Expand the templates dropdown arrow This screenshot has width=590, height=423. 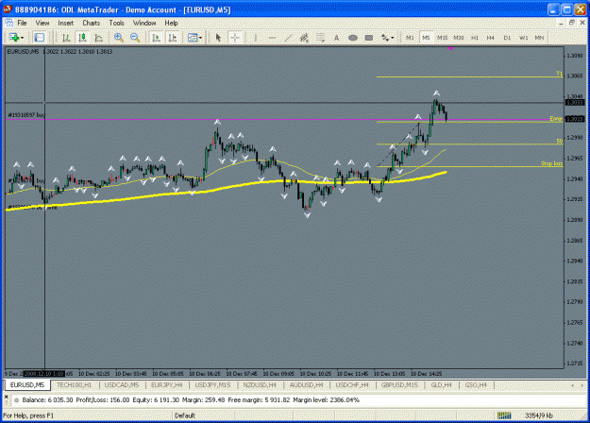pos(200,38)
